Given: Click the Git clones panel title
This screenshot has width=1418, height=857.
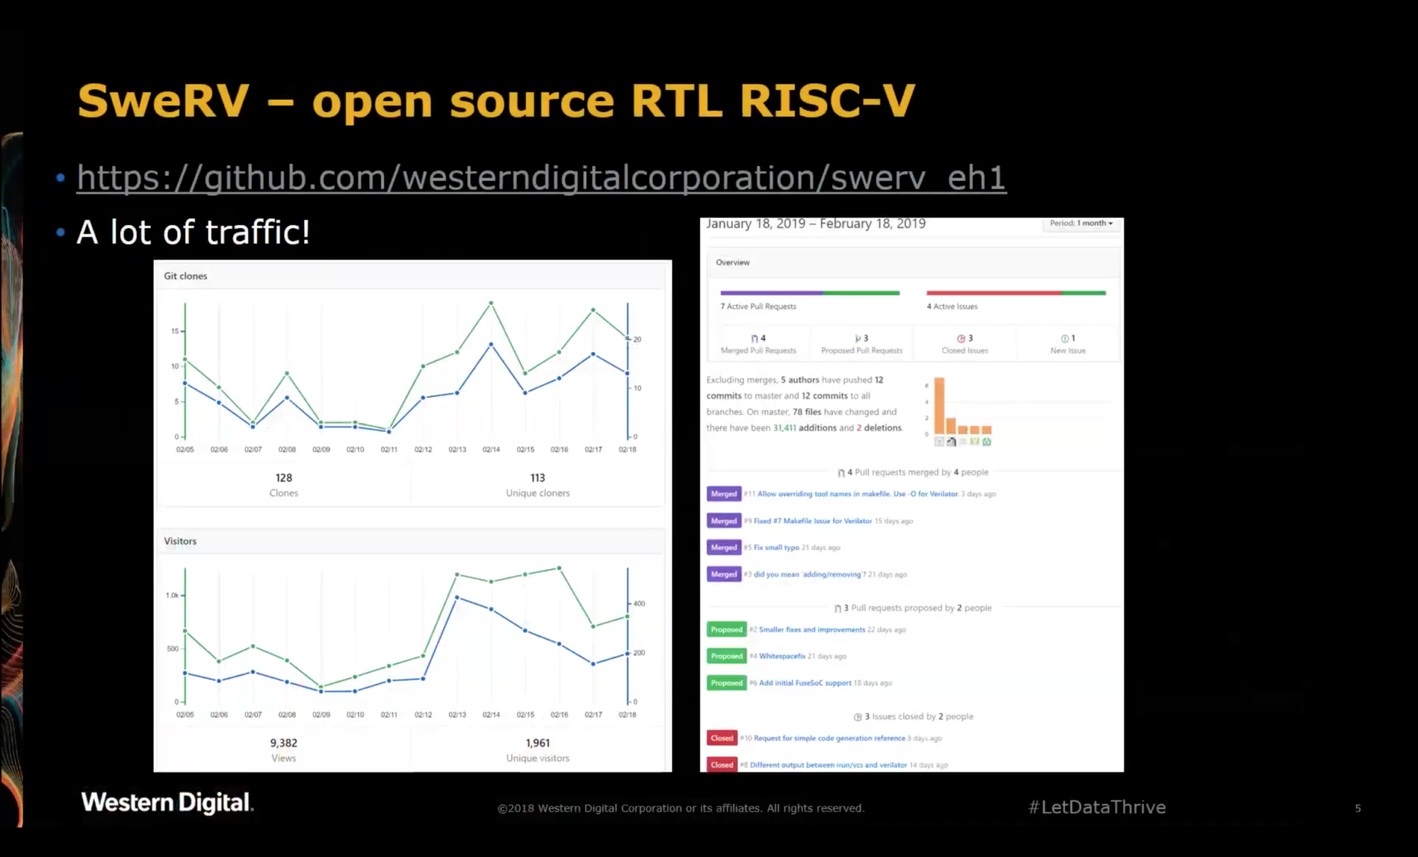Looking at the screenshot, I should pyautogui.click(x=185, y=276).
